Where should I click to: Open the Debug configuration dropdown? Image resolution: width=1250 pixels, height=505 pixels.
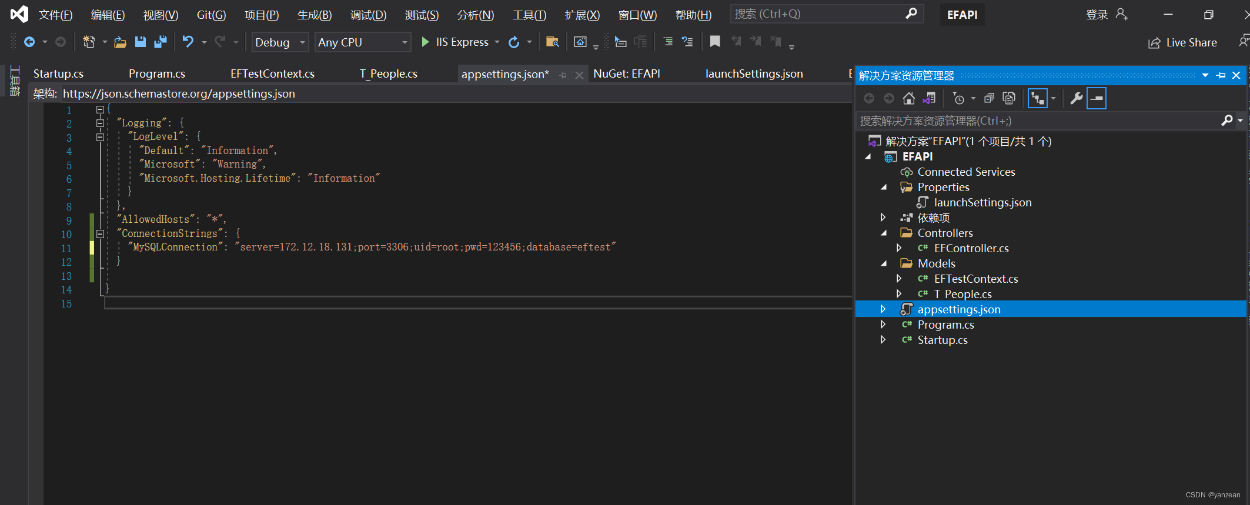pos(280,42)
